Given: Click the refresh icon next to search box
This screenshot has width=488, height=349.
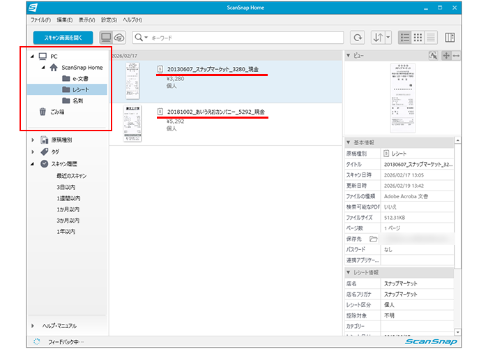Looking at the screenshot, I should pos(358,37).
